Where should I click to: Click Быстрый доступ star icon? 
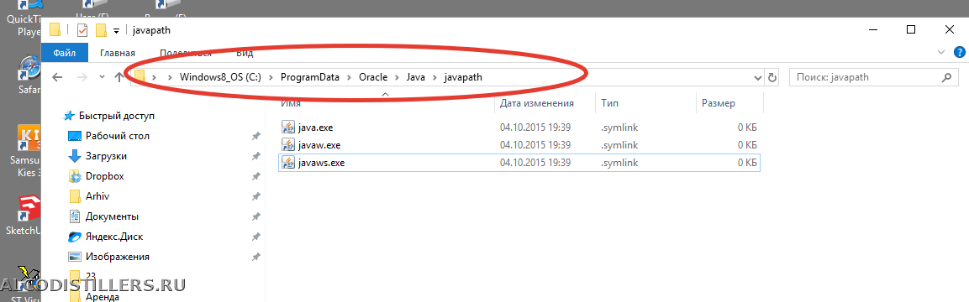pyautogui.click(x=70, y=115)
